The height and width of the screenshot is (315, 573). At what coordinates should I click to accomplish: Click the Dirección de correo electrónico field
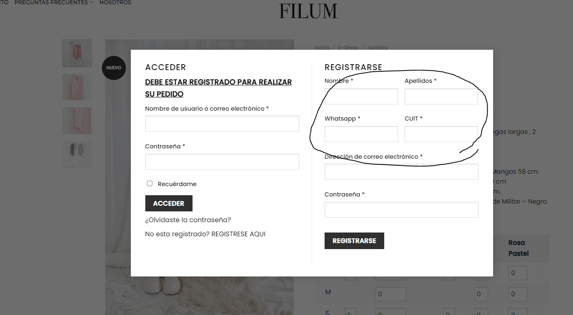(401, 172)
